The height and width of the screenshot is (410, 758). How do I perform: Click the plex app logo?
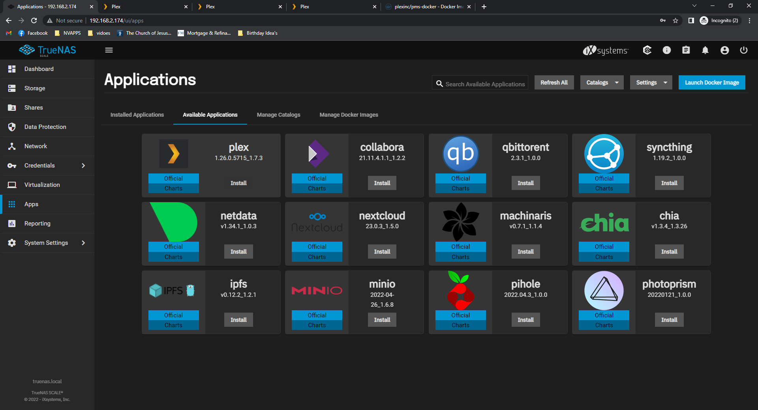[x=174, y=154]
